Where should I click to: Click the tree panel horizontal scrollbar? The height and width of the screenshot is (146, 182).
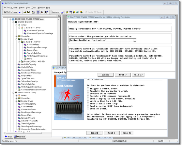click(x=24, y=133)
